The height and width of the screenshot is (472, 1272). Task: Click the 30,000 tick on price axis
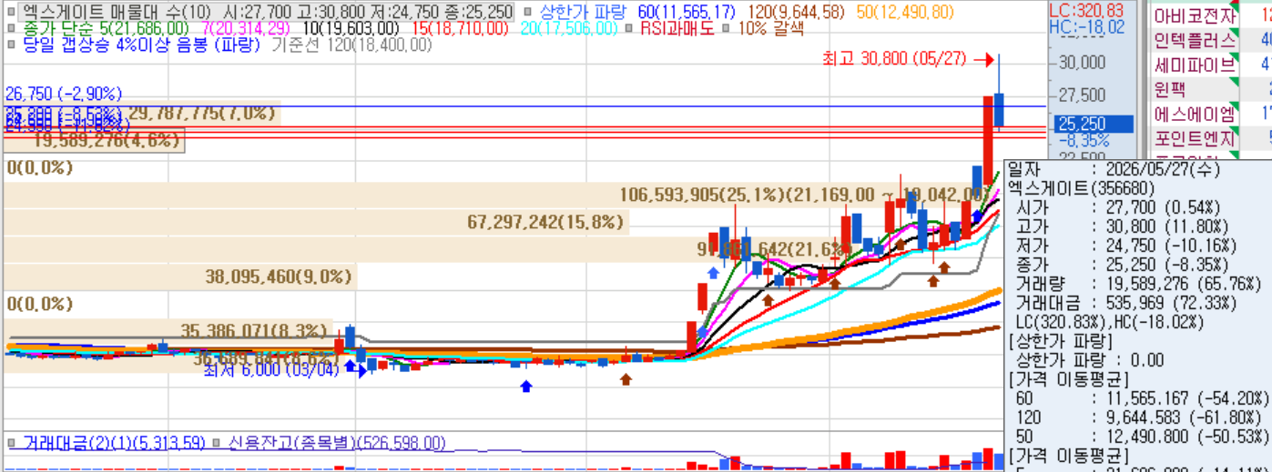1084,63
